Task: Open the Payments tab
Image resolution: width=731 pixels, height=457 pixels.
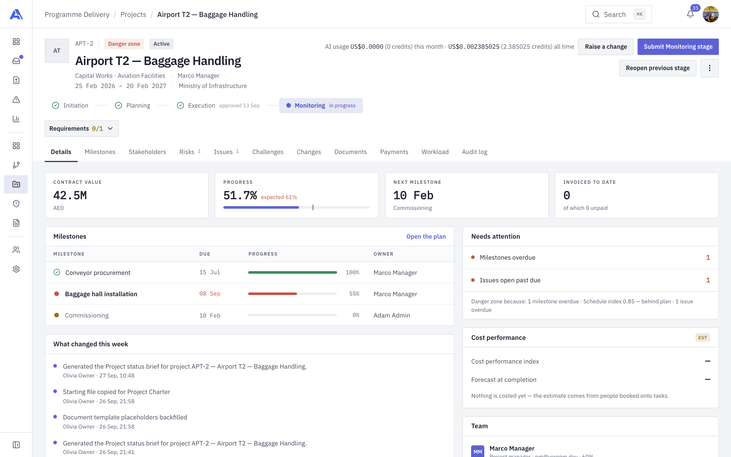Action: [394, 152]
